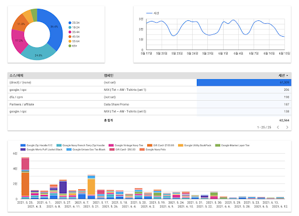Select Gift Card $100.00 legend entry
299x216 pixels.
[x=161, y=146]
